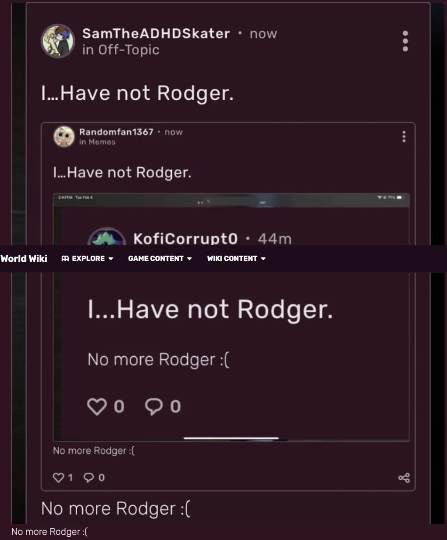Open the GAME CONTENT menu

155,258
